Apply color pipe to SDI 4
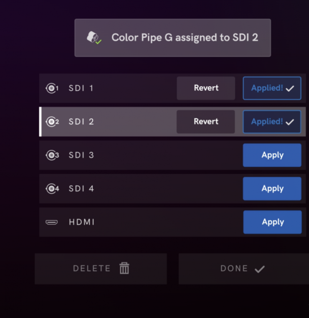 pos(272,188)
